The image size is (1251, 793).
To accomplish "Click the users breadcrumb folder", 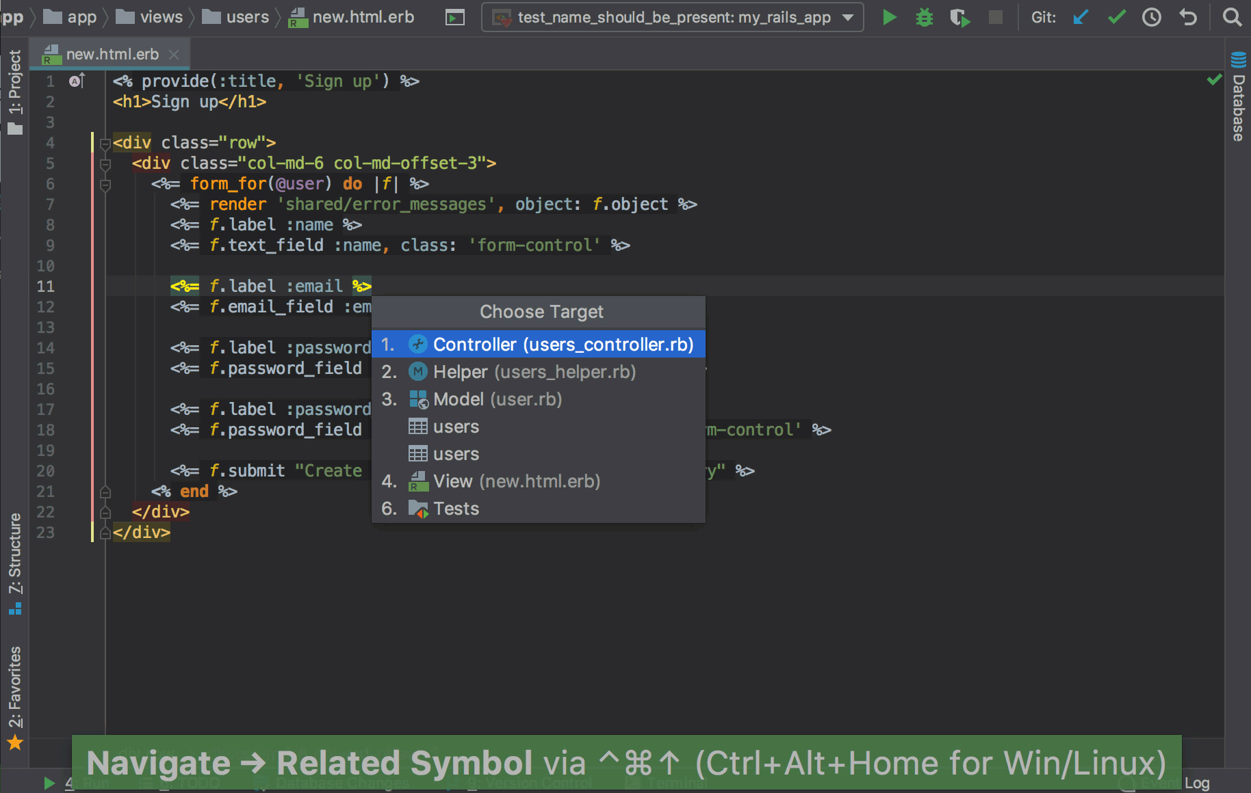I will (235, 17).
